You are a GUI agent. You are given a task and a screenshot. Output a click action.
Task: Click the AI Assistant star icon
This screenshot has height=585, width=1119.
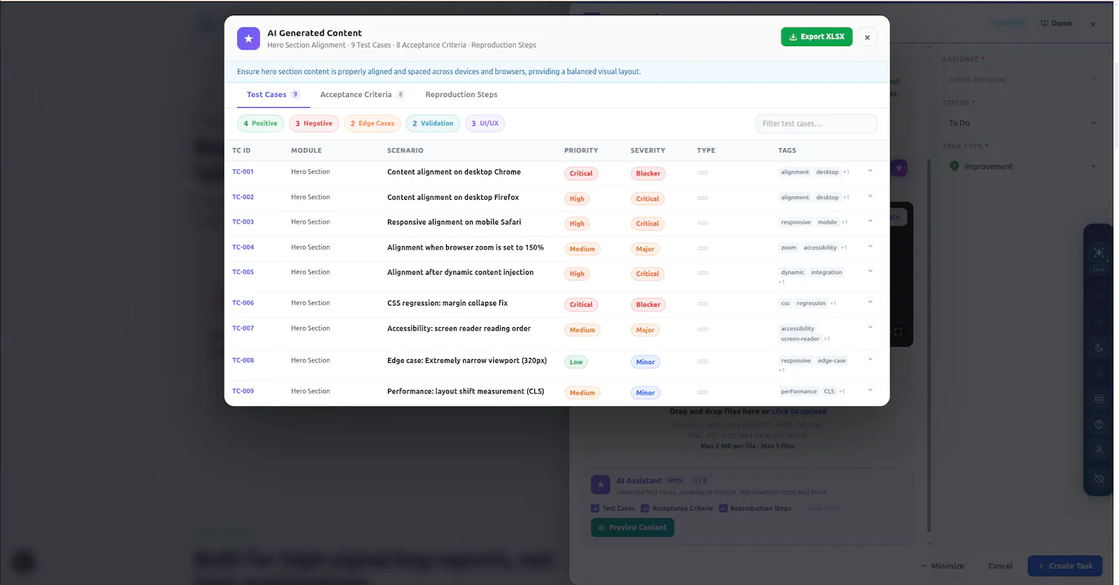pos(600,485)
